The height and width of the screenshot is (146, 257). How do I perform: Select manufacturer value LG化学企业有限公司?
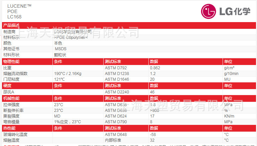[x=73, y=31]
